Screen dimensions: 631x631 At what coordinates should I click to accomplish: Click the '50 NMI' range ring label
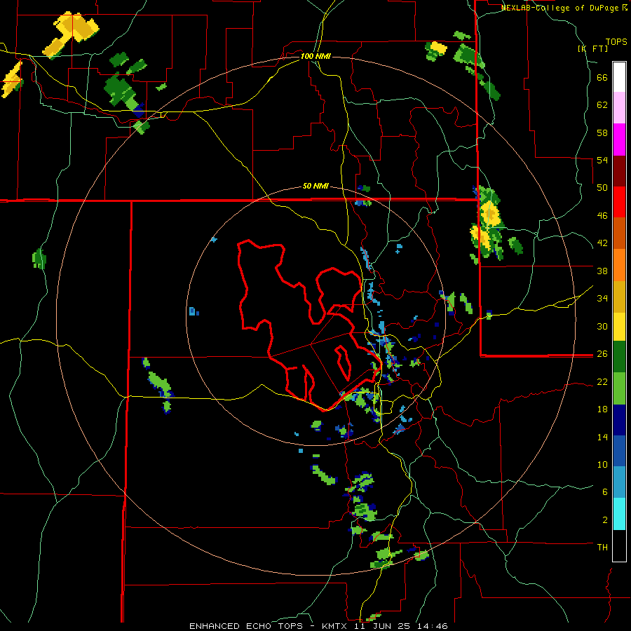[x=315, y=186]
